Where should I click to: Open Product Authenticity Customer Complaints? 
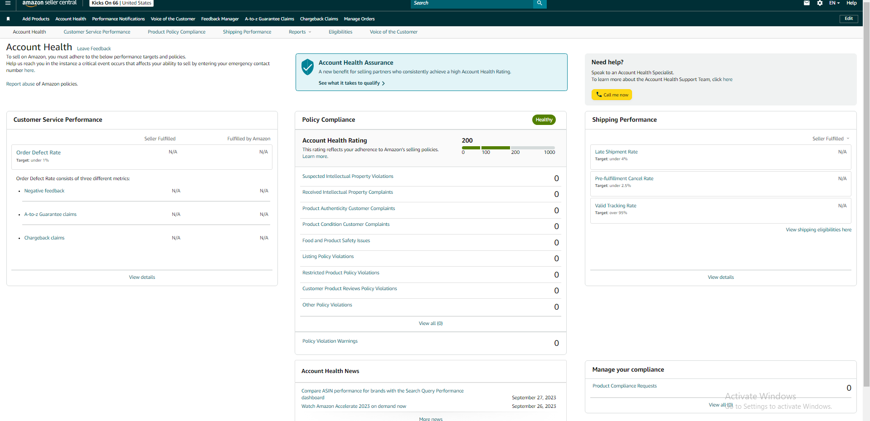[x=349, y=209]
